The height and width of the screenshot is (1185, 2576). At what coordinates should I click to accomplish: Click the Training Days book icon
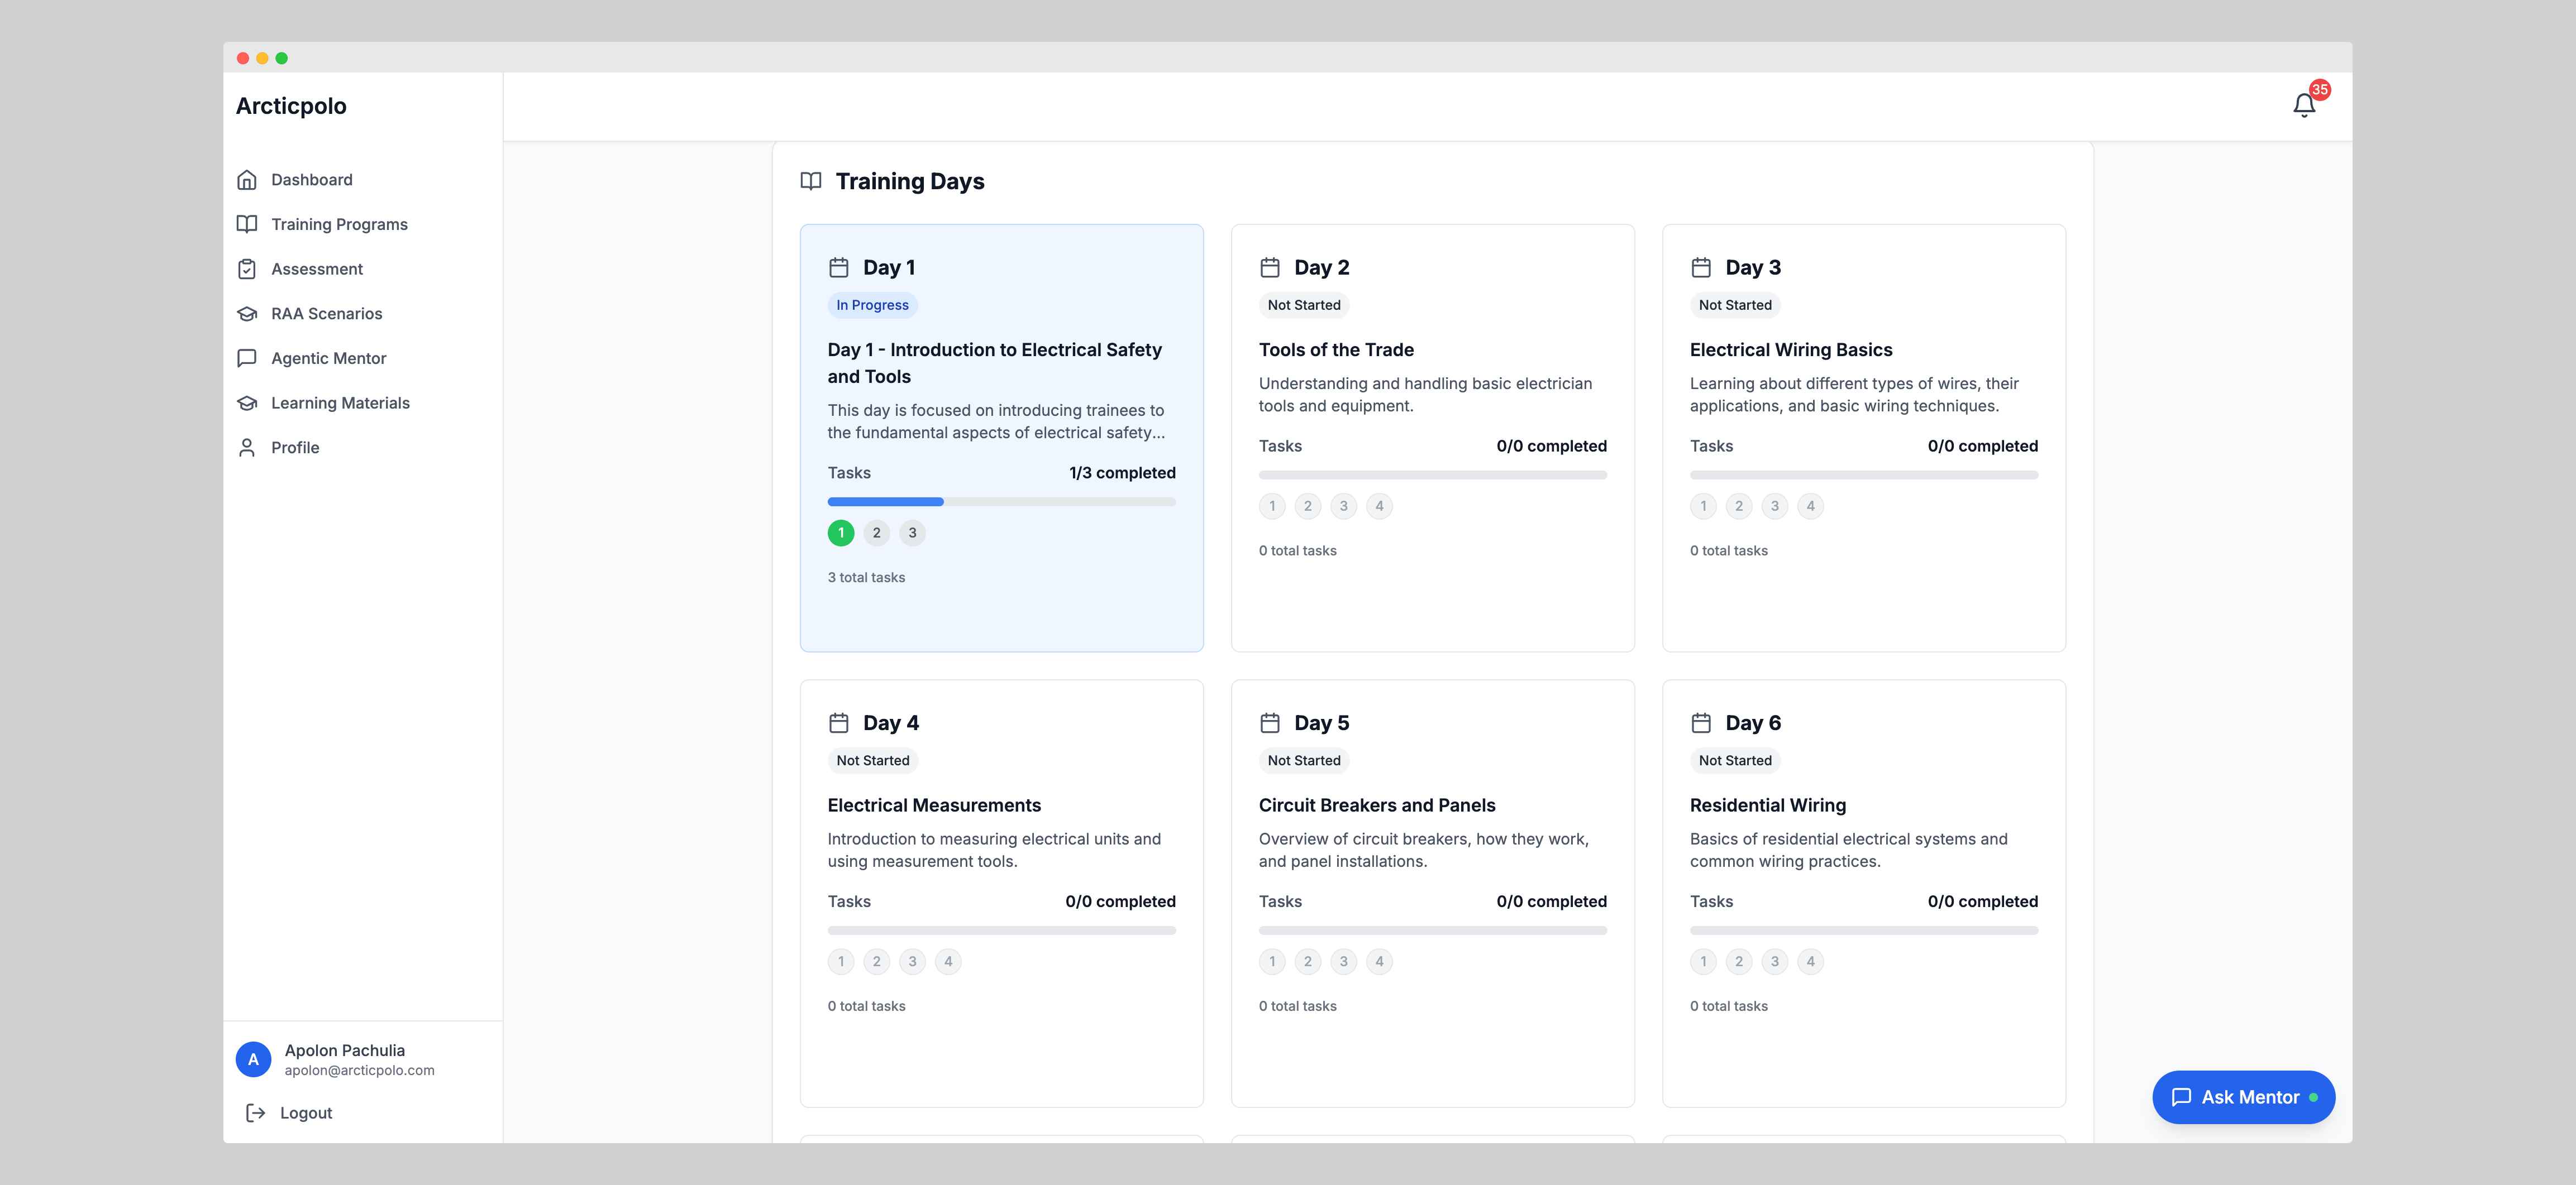pyautogui.click(x=811, y=181)
